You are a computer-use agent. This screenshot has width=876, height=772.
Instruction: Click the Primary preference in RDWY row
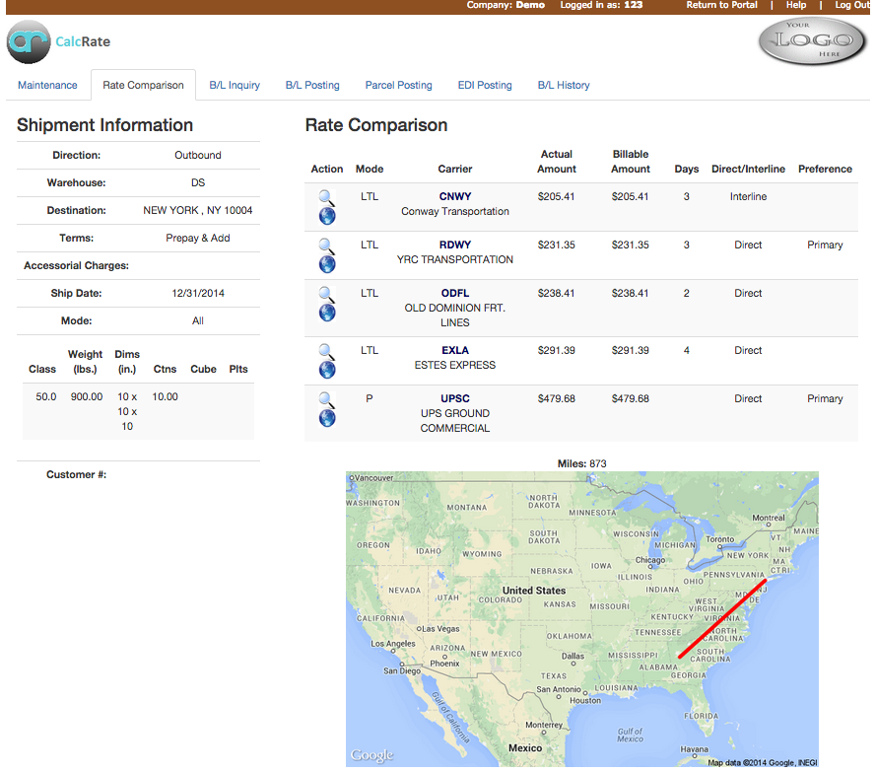click(825, 245)
